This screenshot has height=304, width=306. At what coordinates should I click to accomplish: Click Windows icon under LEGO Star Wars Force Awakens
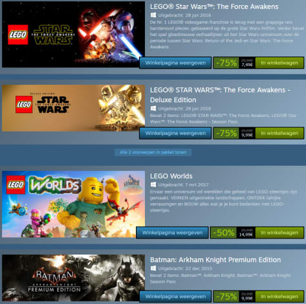(x=153, y=15)
